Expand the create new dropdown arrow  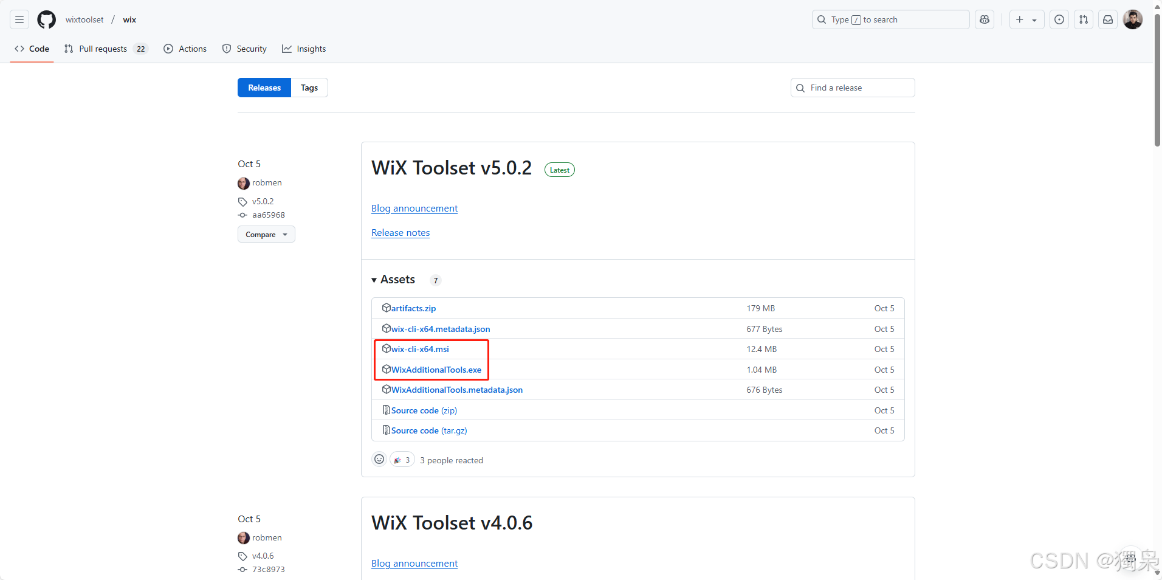click(1034, 20)
